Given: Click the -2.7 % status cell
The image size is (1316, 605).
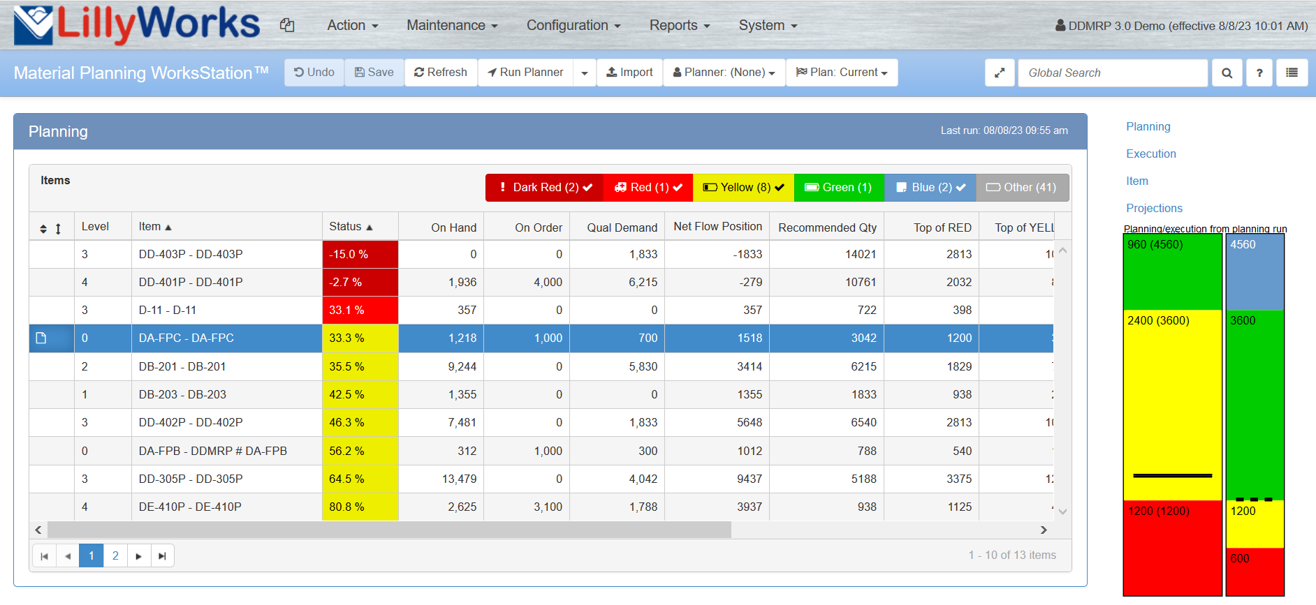Looking at the screenshot, I should pos(360,283).
